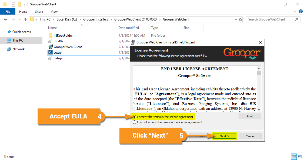Select Network in navigation pane
This screenshot has width=304, height=160.
18,49
